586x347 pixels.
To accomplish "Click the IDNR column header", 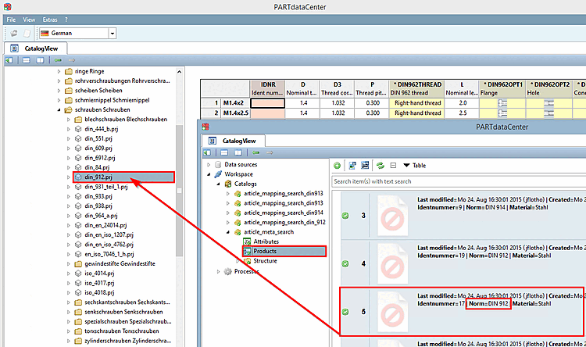I will pos(267,88).
